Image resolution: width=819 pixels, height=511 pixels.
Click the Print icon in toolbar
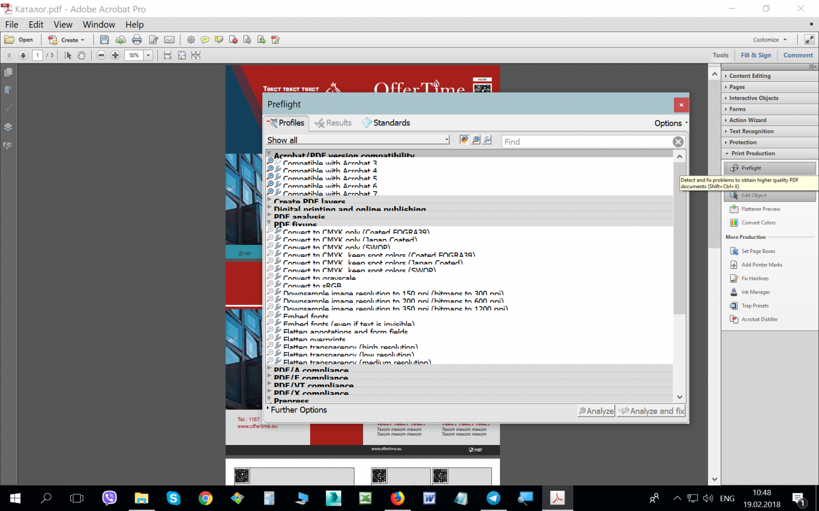pyautogui.click(x=137, y=40)
